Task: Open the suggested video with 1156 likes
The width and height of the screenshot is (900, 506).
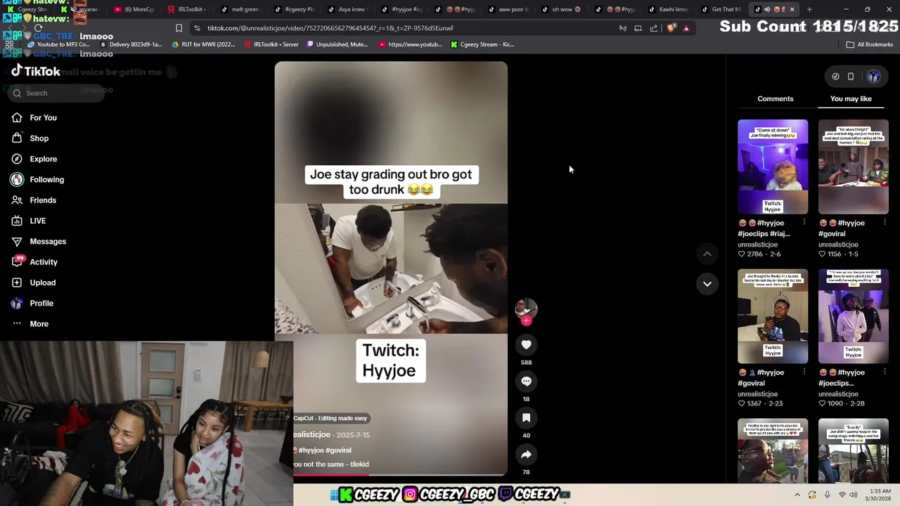Action: 854,167
